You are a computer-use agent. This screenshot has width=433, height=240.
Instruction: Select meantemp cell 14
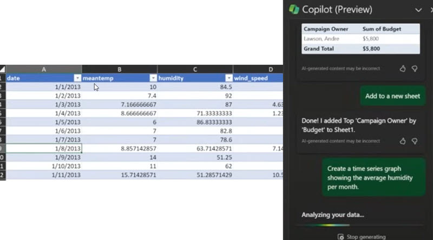(x=120, y=157)
